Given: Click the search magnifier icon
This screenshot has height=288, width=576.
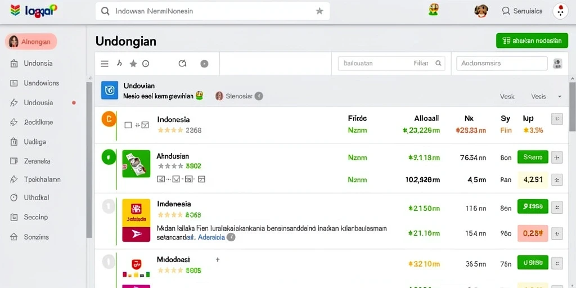Looking at the screenshot, I should (x=105, y=11).
